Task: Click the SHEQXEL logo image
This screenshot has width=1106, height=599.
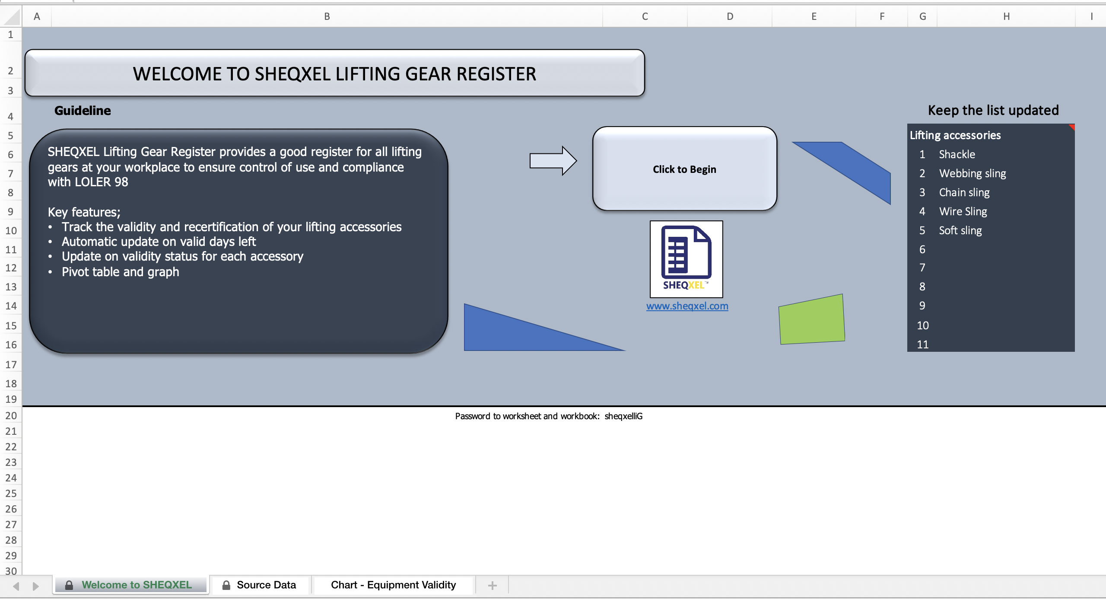Action: pyautogui.click(x=686, y=258)
